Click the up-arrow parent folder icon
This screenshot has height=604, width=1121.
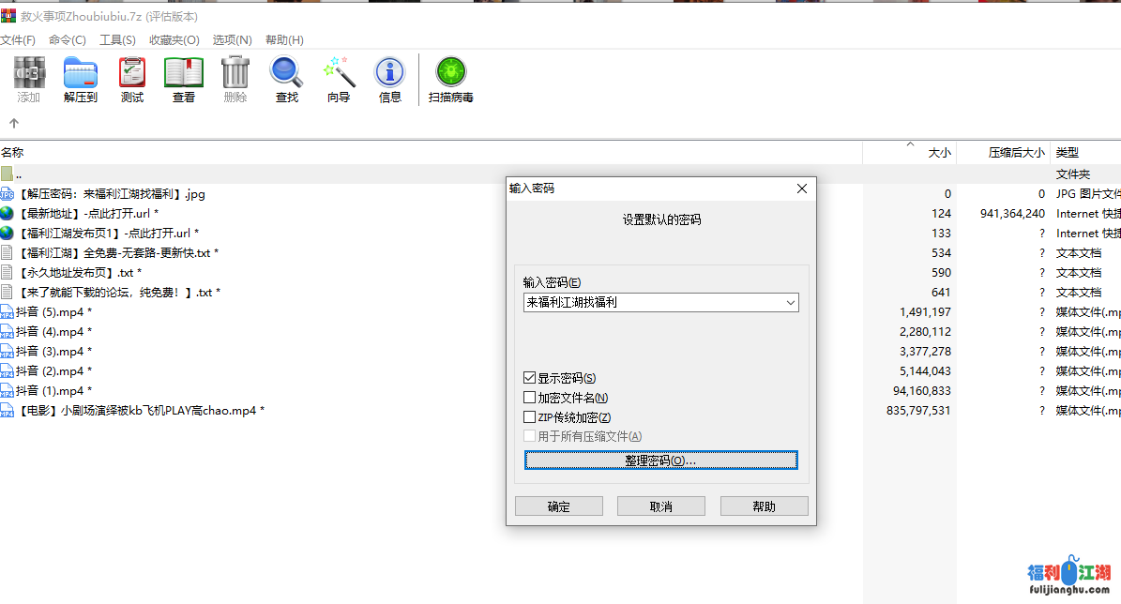(13, 122)
